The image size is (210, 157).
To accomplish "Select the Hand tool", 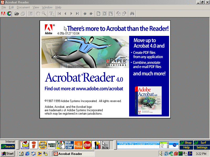I will tap(38, 14).
